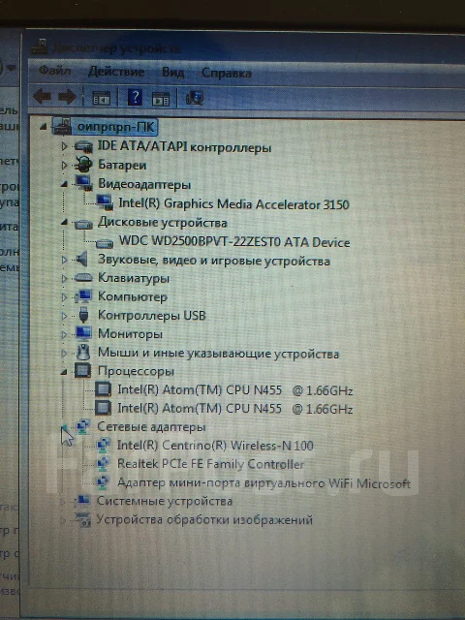Click the keyboard icon beside Клавиатуры
465x620 pixels.
click(x=83, y=278)
